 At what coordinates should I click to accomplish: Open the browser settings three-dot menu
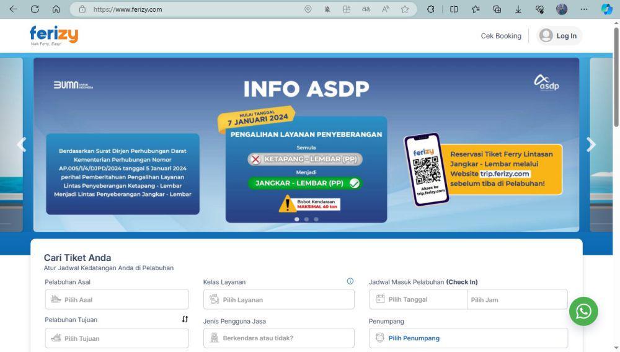pos(584,9)
